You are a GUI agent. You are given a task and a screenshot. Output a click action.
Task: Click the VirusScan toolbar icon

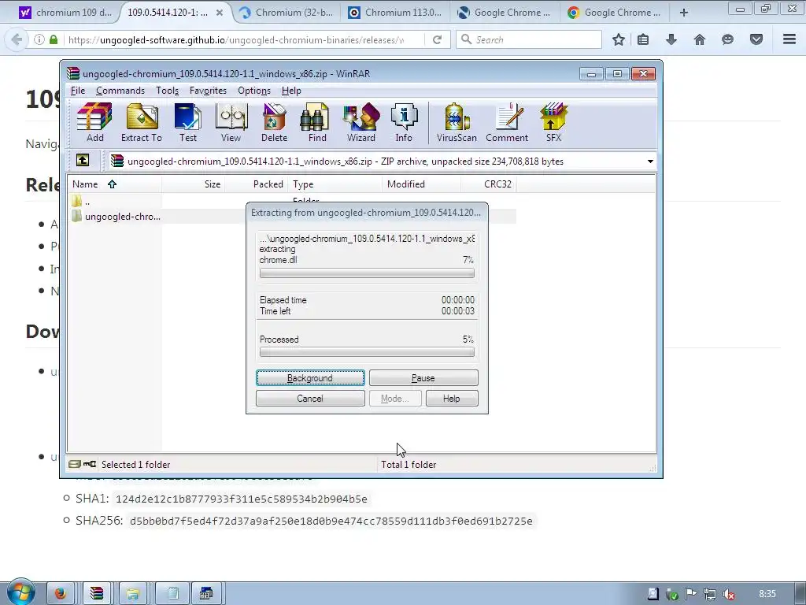457,122
